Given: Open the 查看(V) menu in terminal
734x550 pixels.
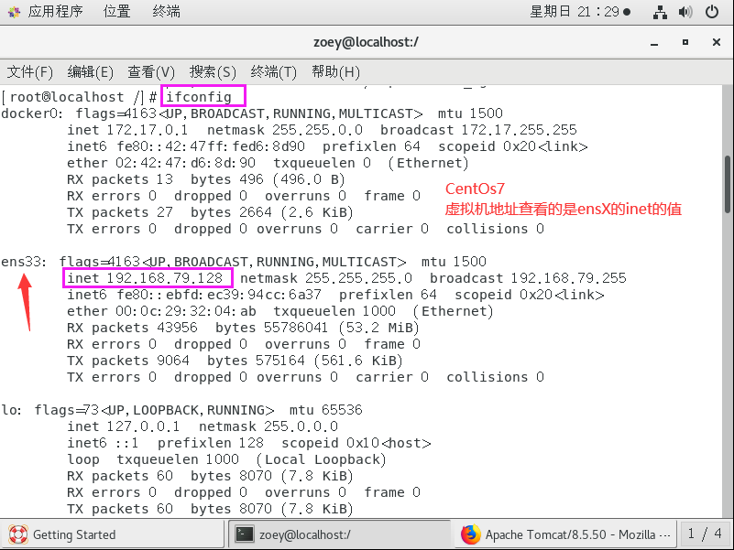Looking at the screenshot, I should (152, 72).
